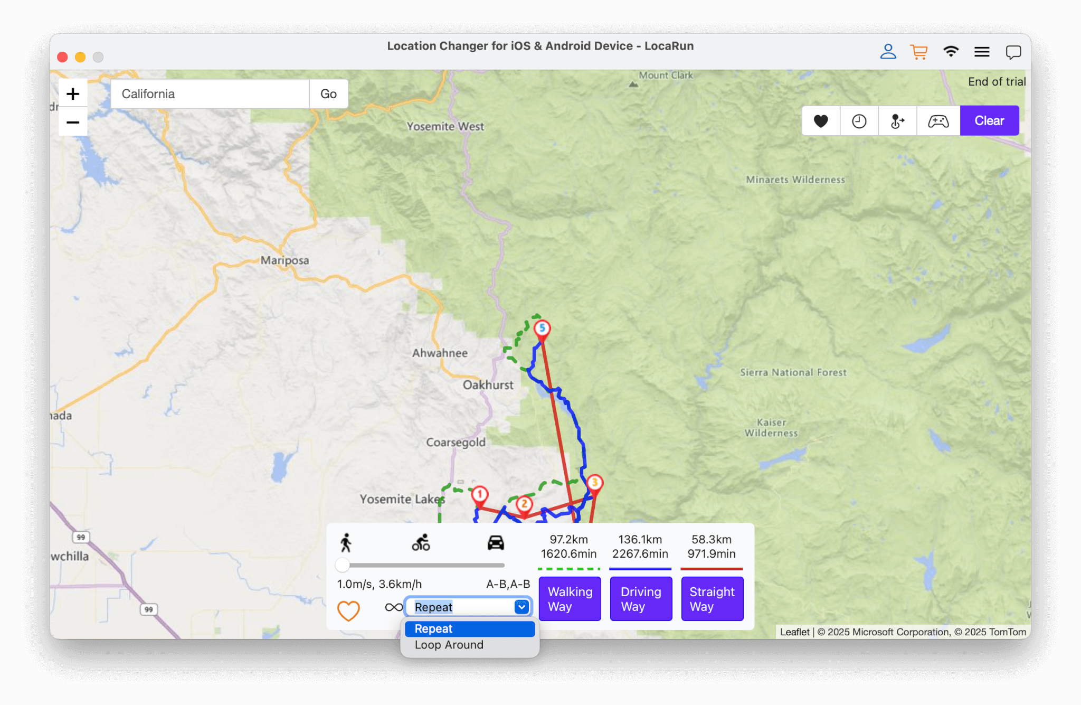Click the 136.1km driving distance text
Screen dimensions: 1081x705
coord(640,540)
